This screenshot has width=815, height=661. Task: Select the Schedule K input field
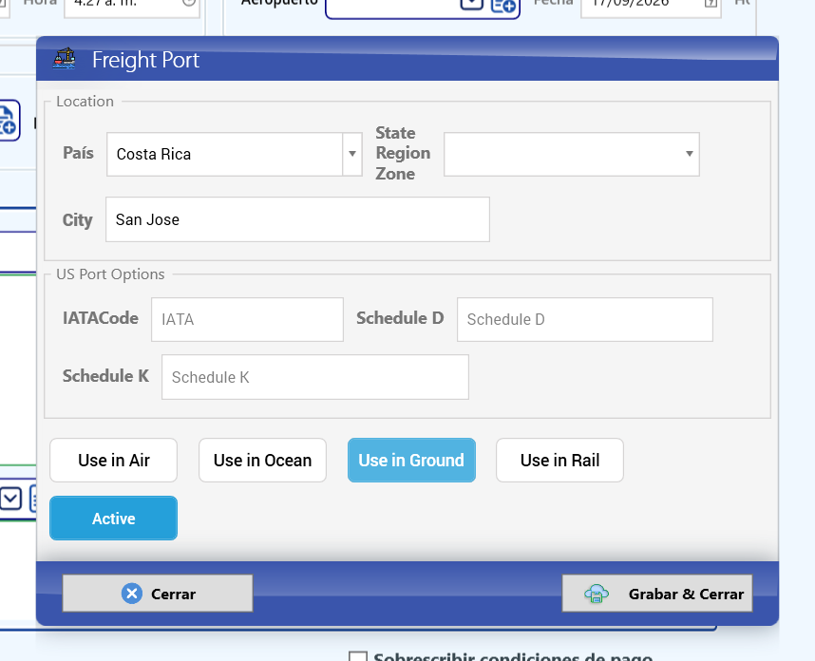point(315,377)
